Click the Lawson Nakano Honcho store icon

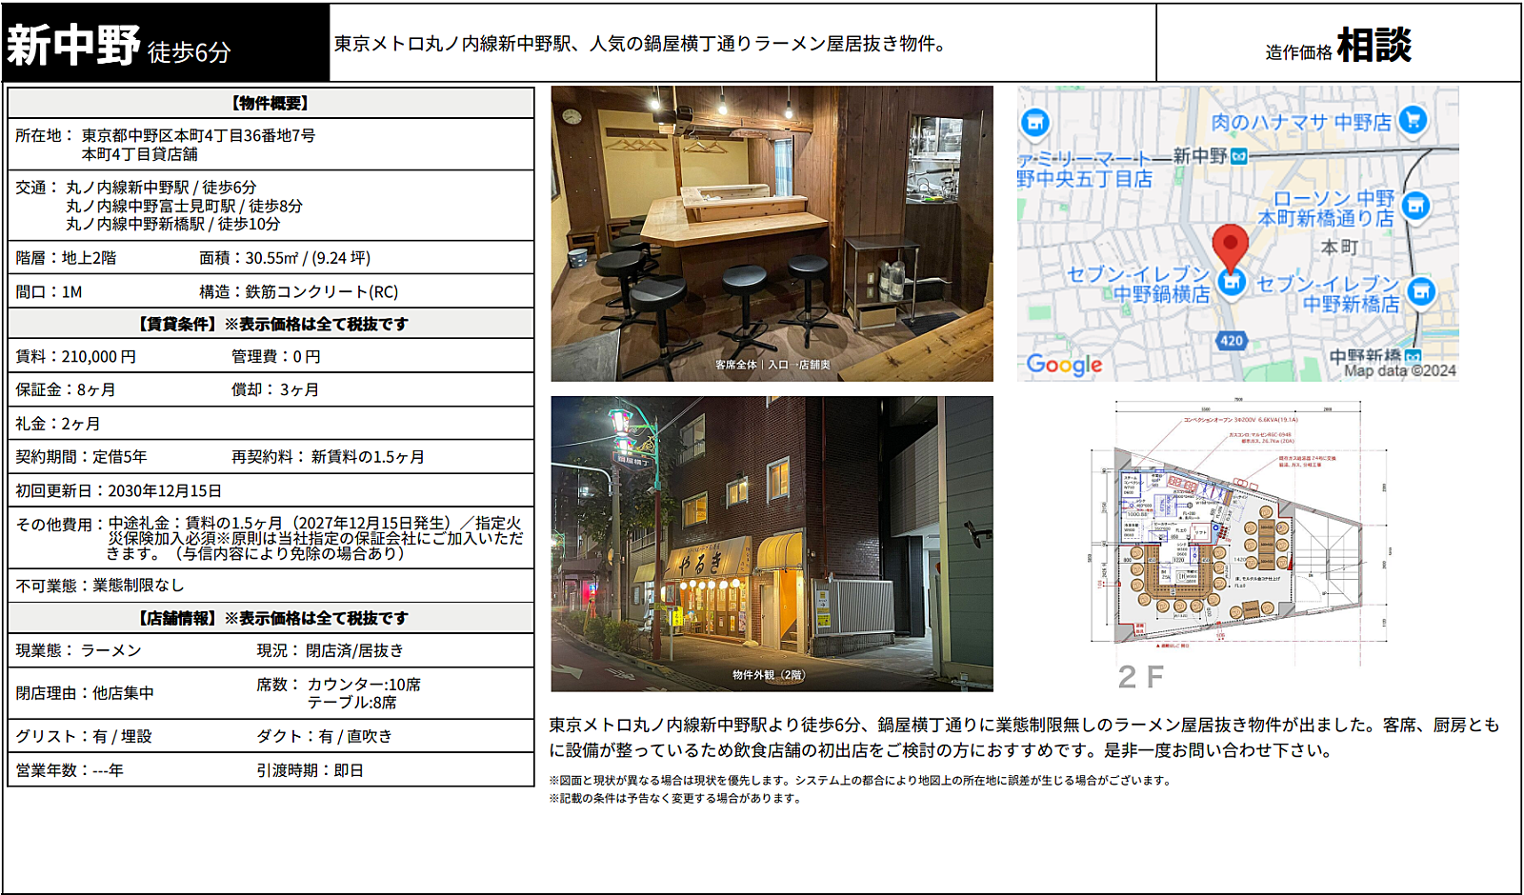coord(1416,206)
